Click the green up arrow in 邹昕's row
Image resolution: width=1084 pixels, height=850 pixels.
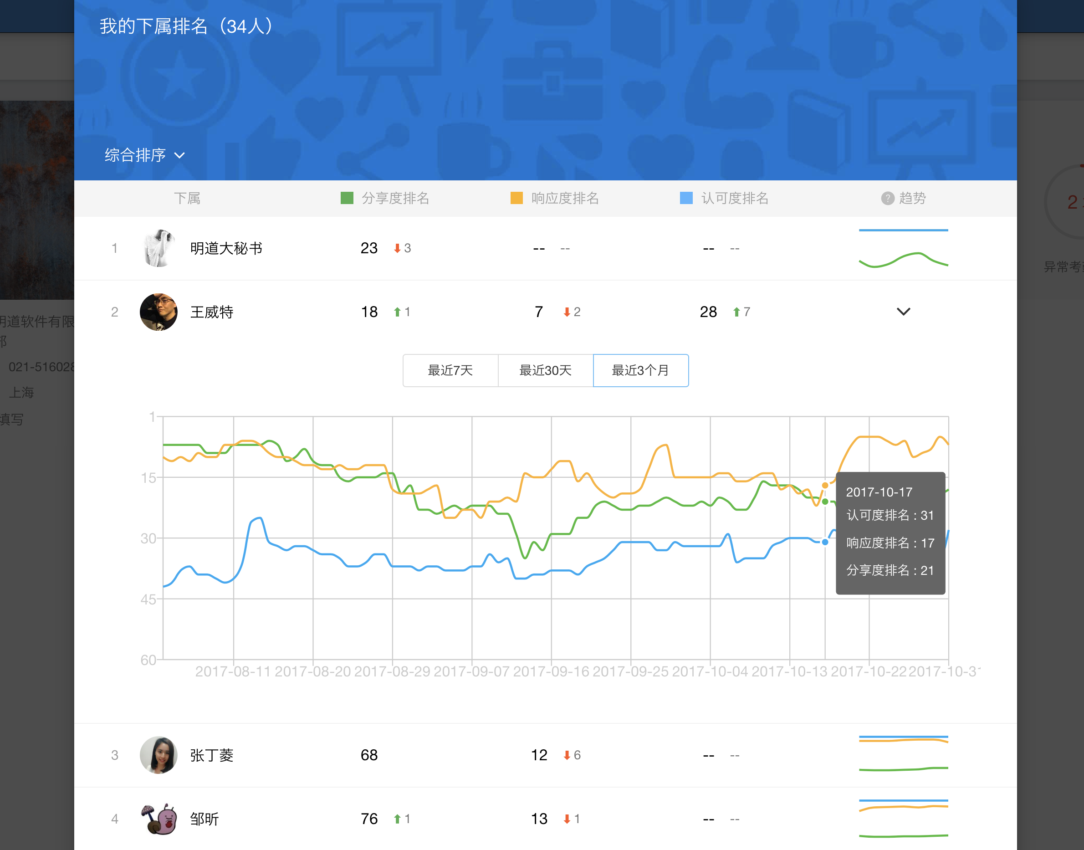tap(397, 819)
